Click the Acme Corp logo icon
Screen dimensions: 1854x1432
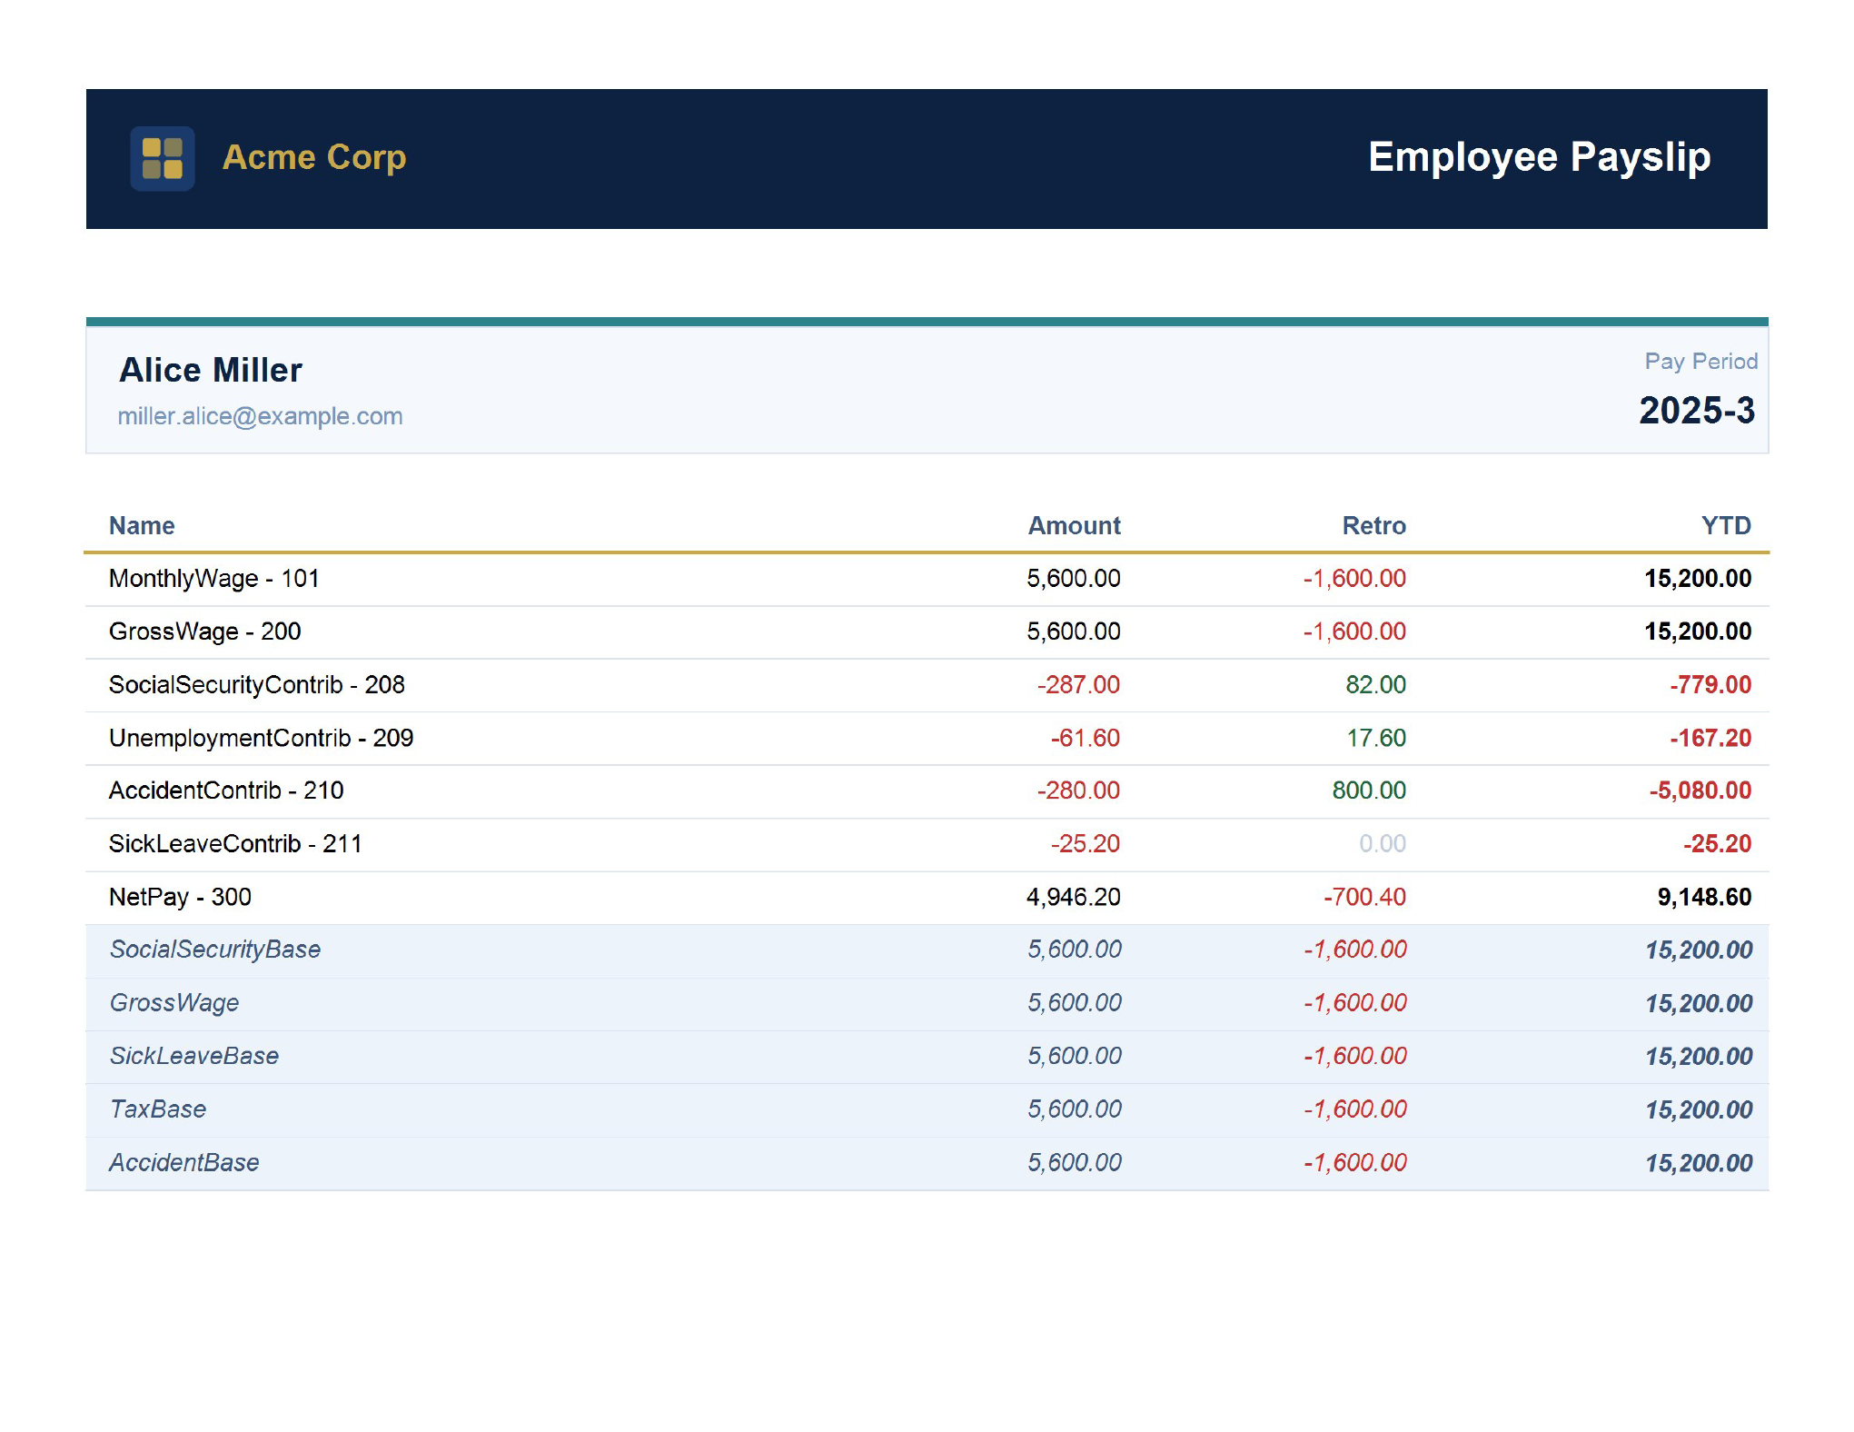[162, 159]
